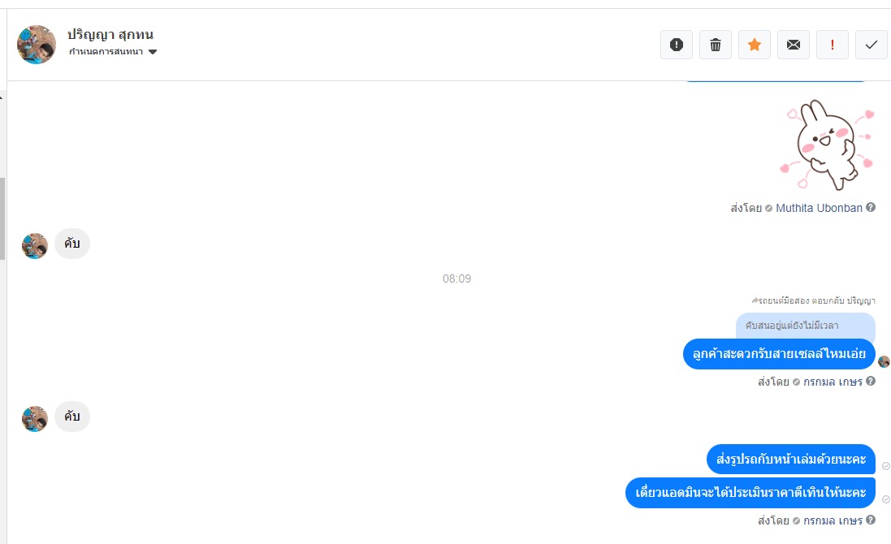891x544 pixels.
Task: Delete conversation using trash icon
Action: (x=716, y=45)
